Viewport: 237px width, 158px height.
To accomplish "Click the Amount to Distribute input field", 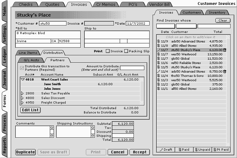I will (x=132, y=68).
